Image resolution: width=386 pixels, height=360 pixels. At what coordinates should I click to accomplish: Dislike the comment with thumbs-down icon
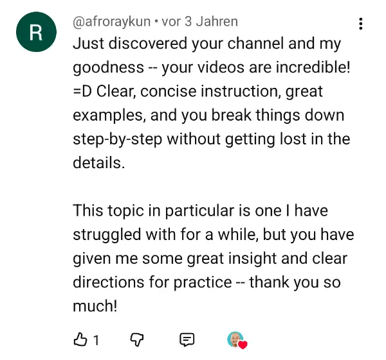coord(138,339)
